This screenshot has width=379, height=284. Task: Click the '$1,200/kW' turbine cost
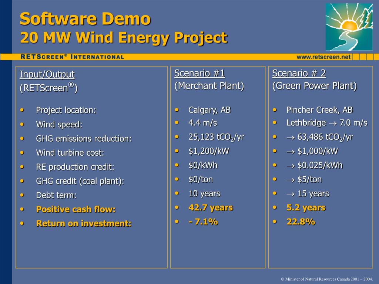(209, 151)
